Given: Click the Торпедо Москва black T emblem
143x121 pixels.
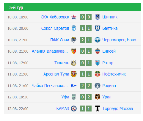Looking at the screenshot, I should [98, 109].
